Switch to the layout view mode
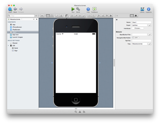160x124 pixels. [48, 16]
